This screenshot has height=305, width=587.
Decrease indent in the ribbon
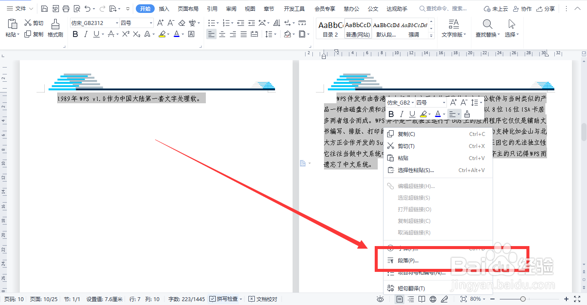pyautogui.click(x=241, y=23)
